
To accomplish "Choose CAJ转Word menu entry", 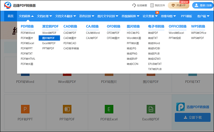I will click(93, 33).
